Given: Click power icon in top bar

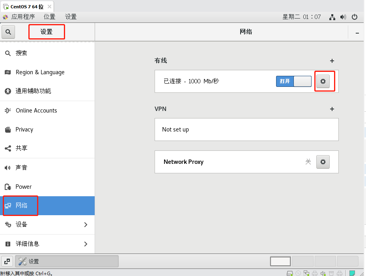Looking at the screenshot, I should tap(355, 17).
